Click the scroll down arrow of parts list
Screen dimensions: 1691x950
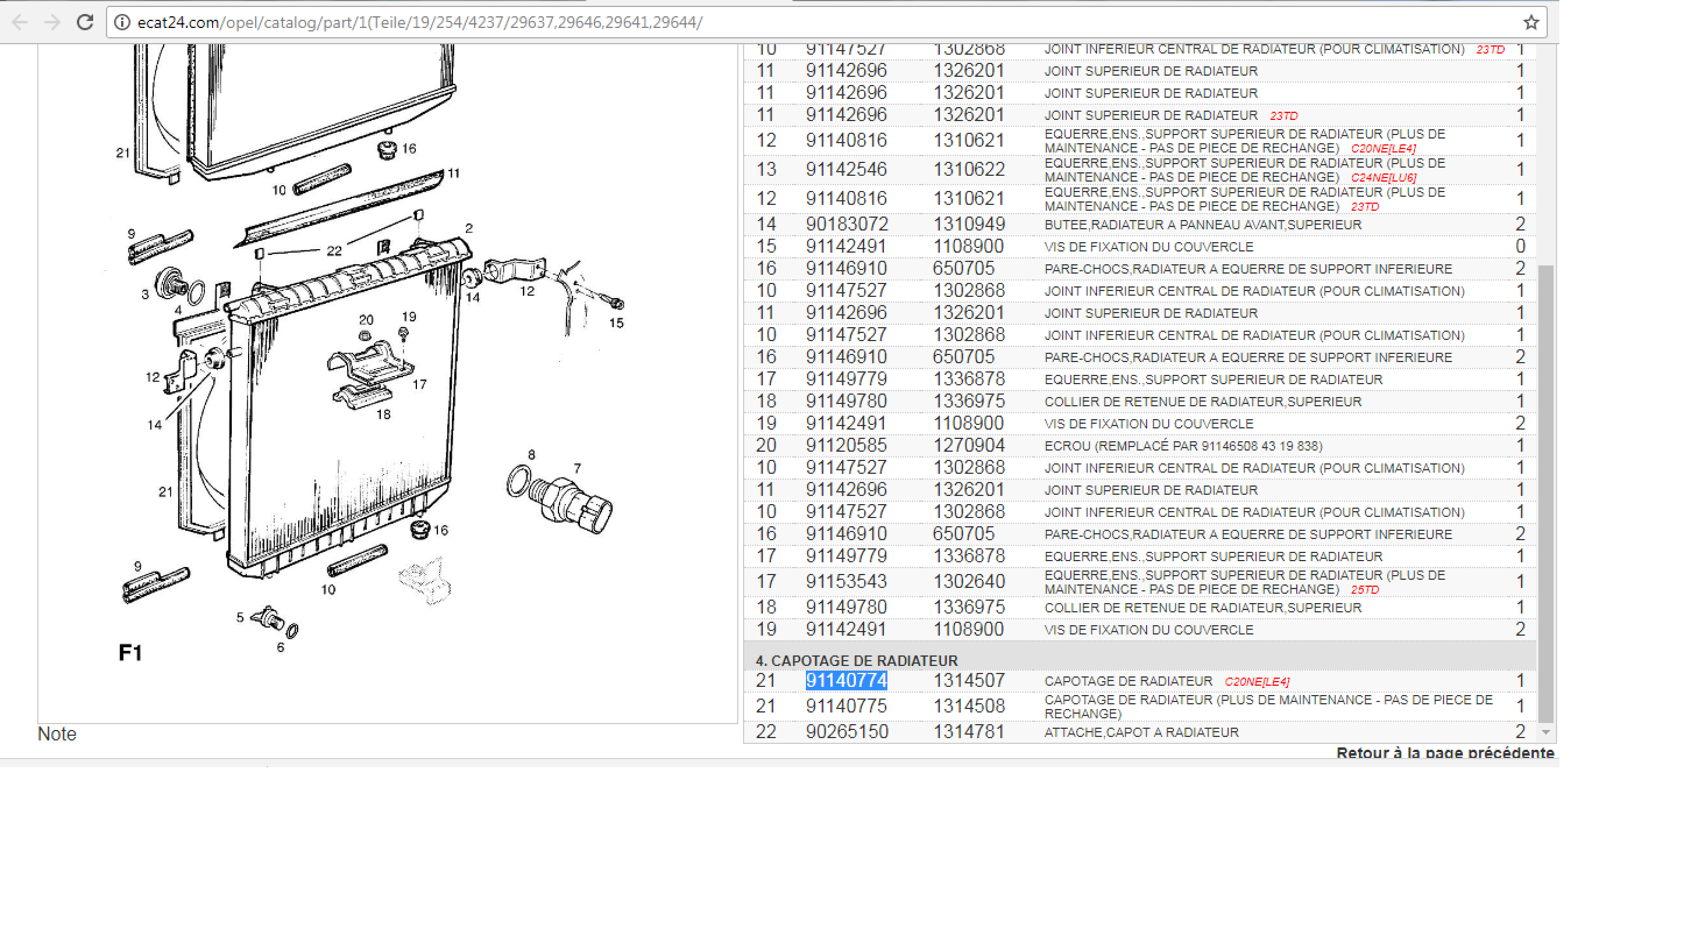coord(1546,732)
